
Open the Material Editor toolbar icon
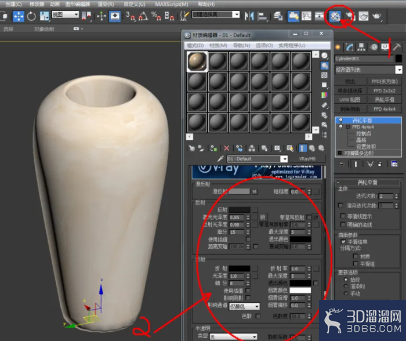pos(335,16)
